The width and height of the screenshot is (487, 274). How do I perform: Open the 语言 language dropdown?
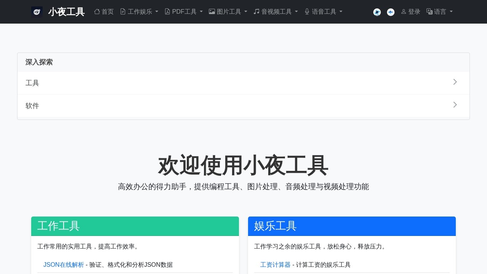click(x=440, y=11)
